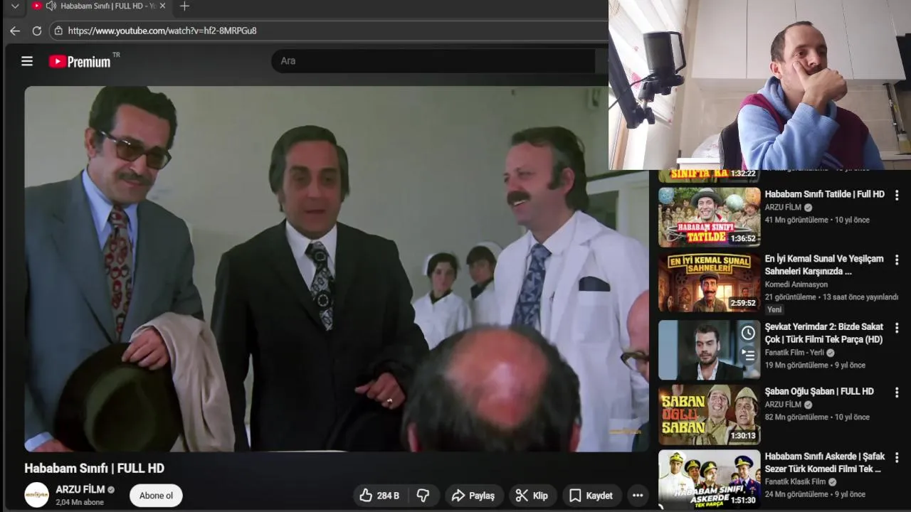Like the video with thumbs up
Screen dimensions: 911x512
[379, 496]
